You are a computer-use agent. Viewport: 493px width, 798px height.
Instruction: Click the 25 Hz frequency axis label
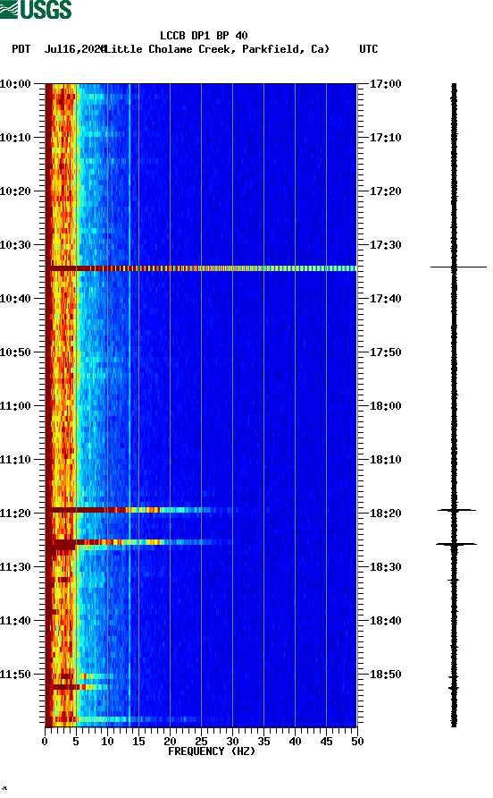click(201, 742)
